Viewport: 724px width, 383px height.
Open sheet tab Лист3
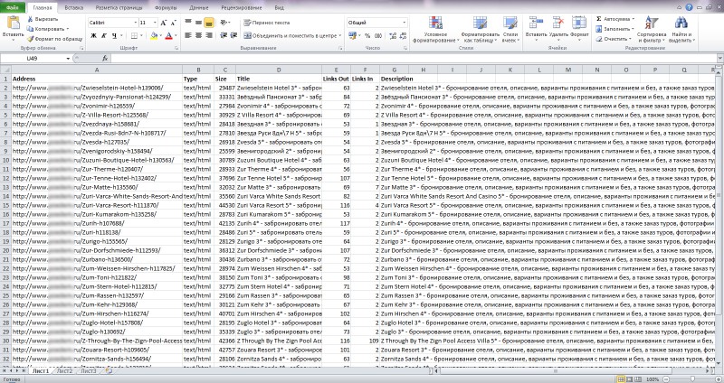tap(88, 370)
